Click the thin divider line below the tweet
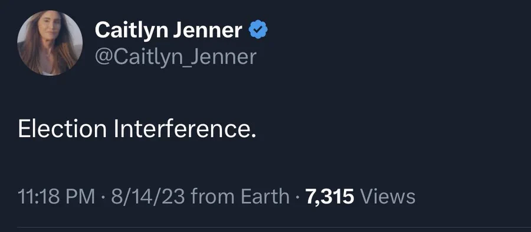This screenshot has height=232, width=531. (274, 228)
